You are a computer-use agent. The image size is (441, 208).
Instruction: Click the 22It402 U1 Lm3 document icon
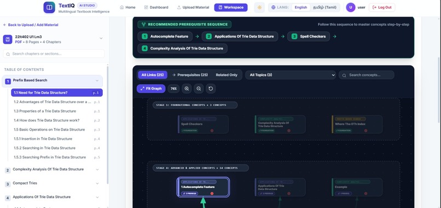coord(8,39)
